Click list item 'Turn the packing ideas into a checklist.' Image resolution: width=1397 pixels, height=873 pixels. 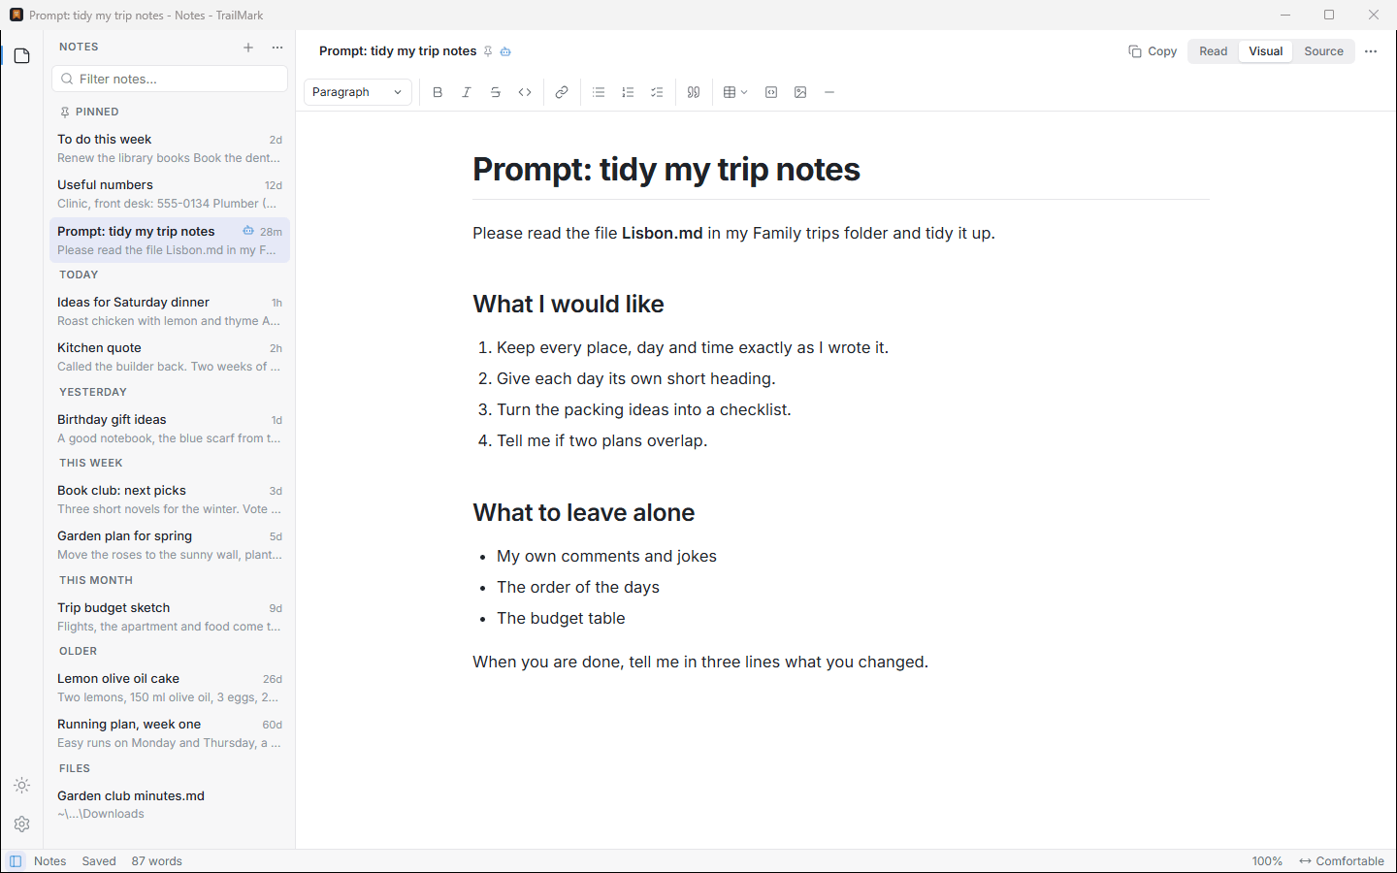644,409
